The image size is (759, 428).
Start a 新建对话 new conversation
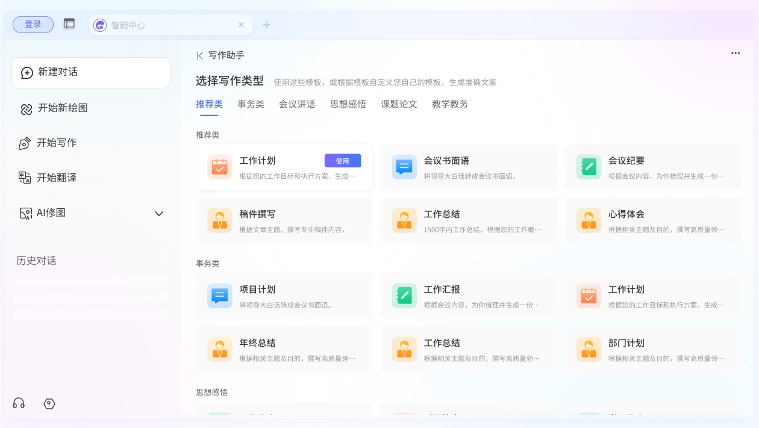coord(91,72)
